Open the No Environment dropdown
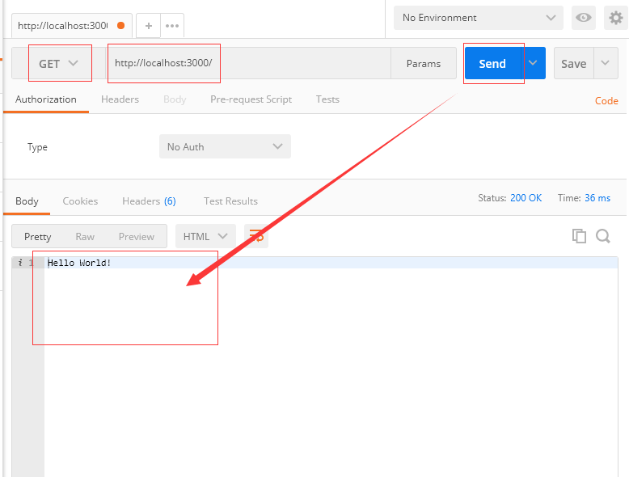This screenshot has width=629, height=477. click(x=478, y=18)
